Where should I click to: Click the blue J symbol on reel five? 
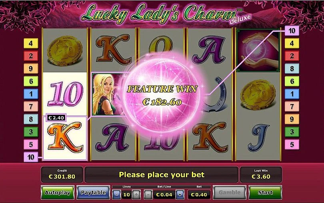point(258,138)
